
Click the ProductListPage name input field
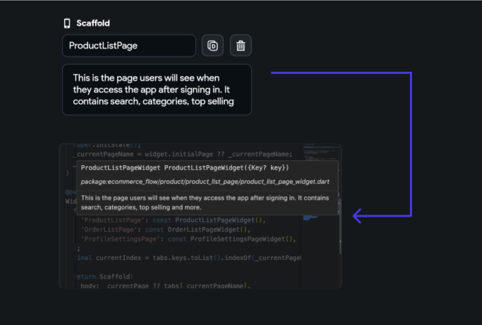click(x=129, y=46)
